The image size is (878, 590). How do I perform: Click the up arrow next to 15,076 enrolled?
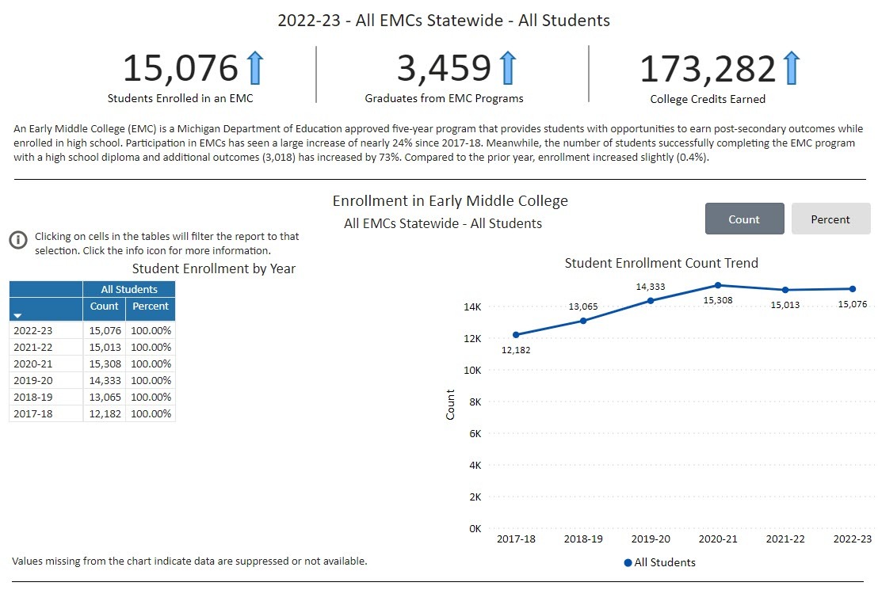(254, 68)
